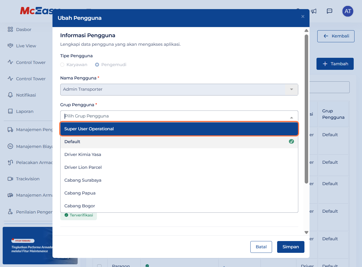
Task: Open announcements via the megaphone icon
Action: [314, 11]
